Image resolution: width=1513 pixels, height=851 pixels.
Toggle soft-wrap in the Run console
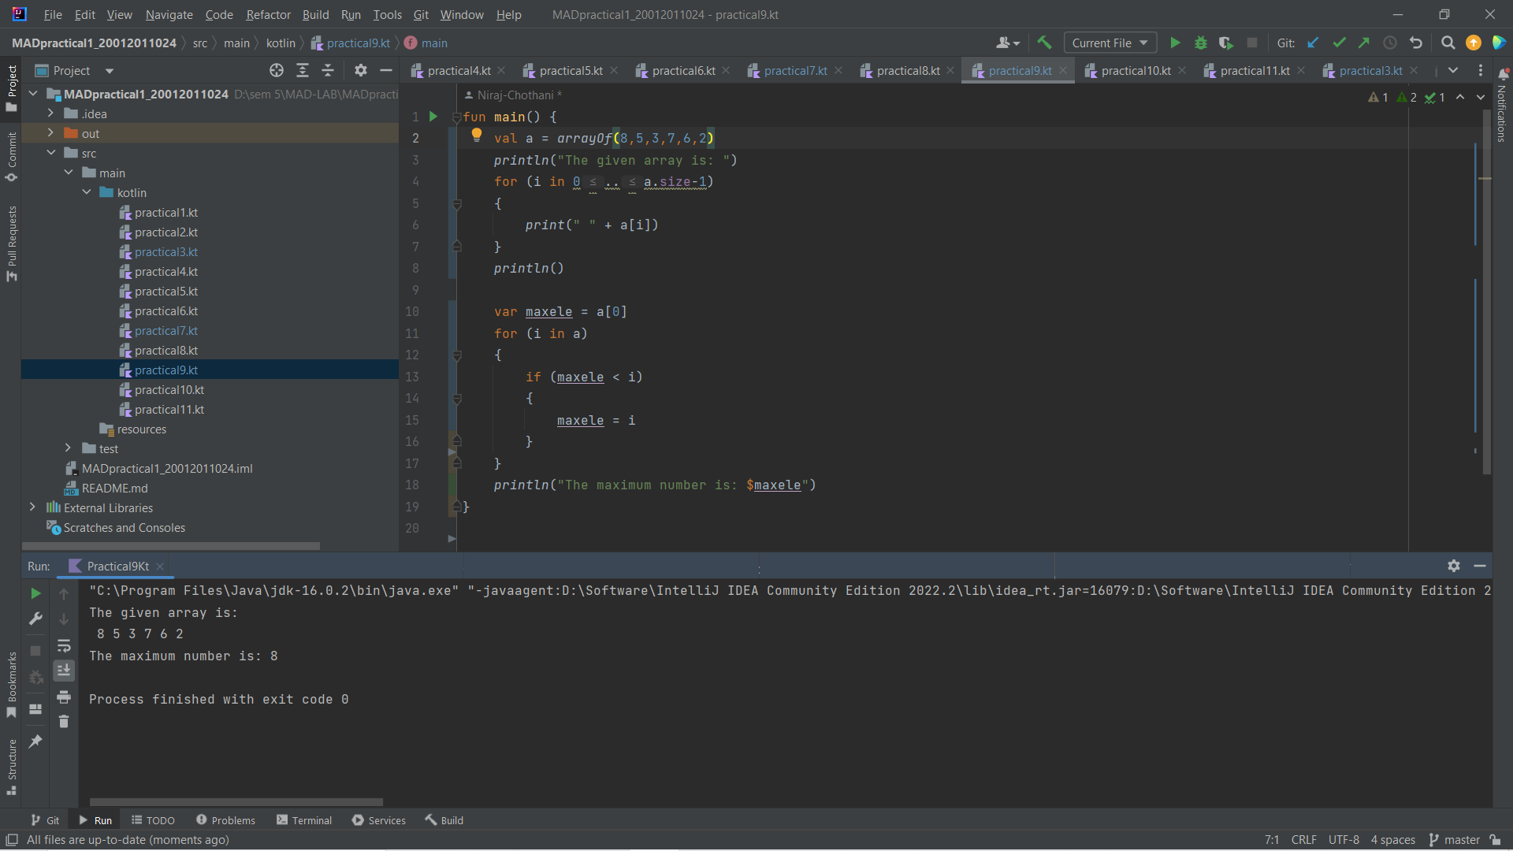click(64, 646)
